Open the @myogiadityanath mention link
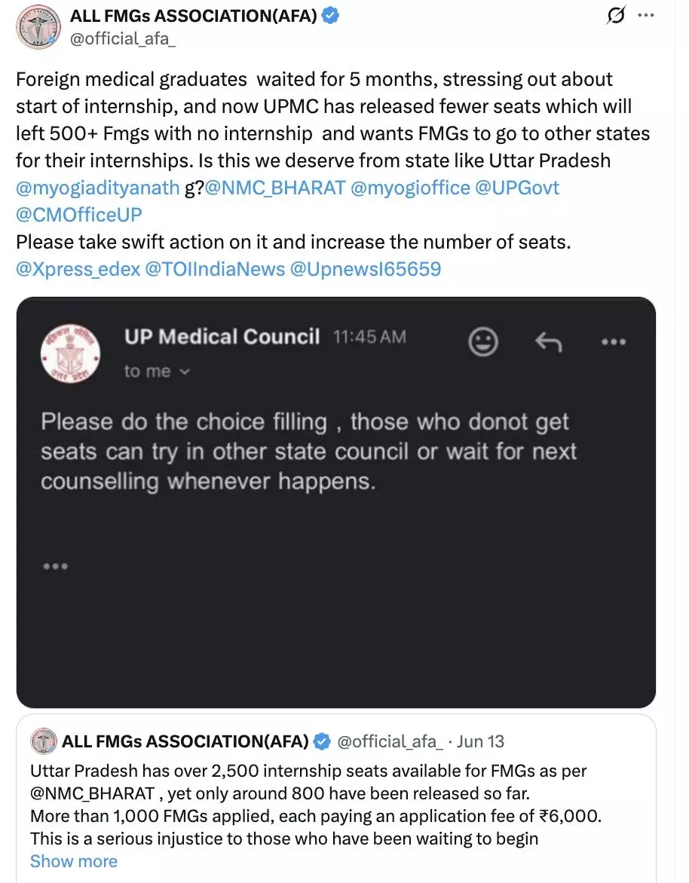This screenshot has width=689, height=883. 97,188
